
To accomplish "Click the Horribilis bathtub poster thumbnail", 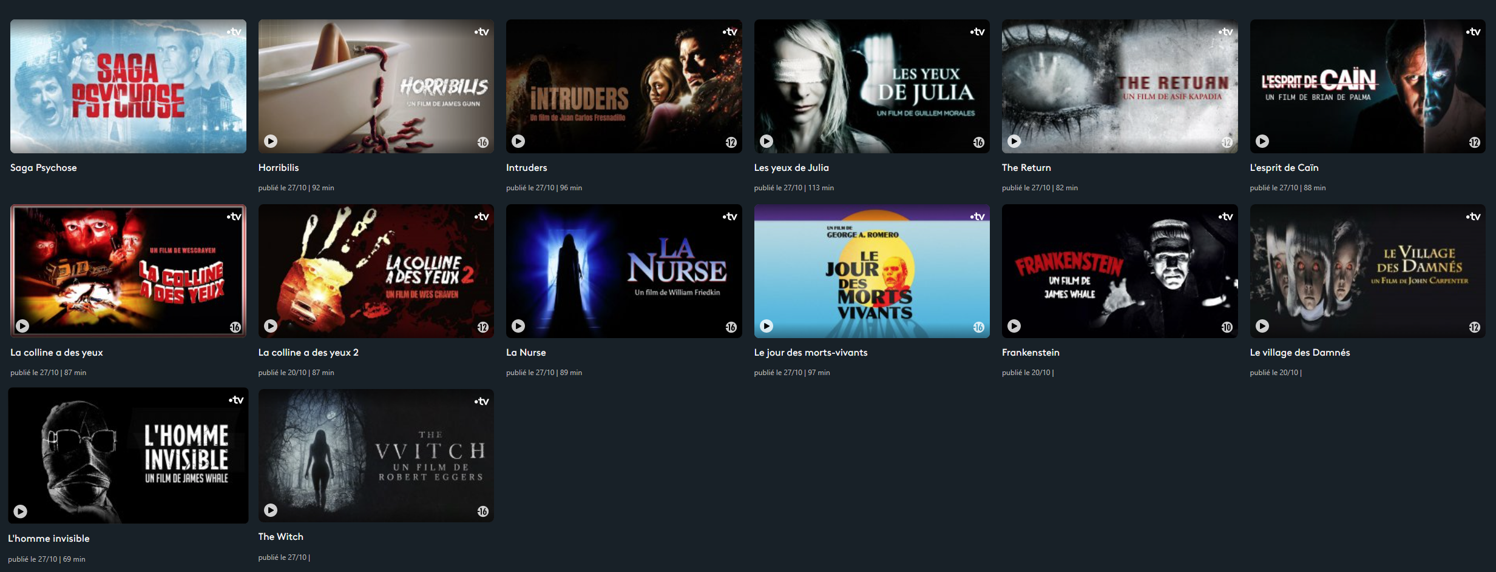I will [376, 86].
